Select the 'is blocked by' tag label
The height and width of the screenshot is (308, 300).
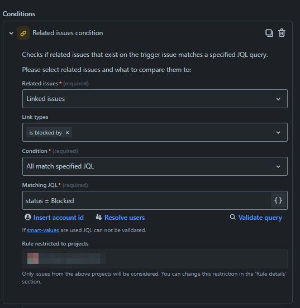tap(45, 133)
